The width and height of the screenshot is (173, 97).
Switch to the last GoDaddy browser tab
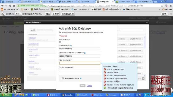143,2
